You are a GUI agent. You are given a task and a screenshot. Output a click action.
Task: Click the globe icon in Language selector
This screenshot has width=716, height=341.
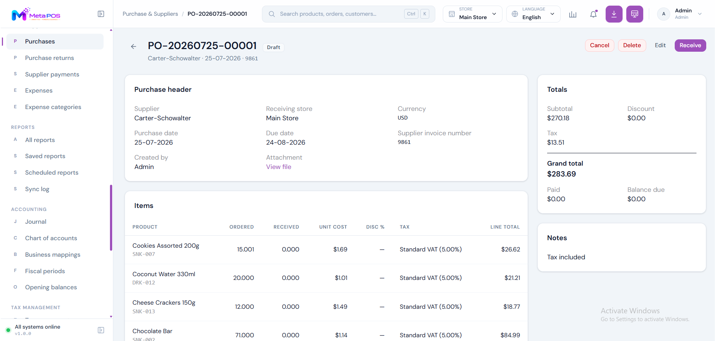(x=515, y=14)
